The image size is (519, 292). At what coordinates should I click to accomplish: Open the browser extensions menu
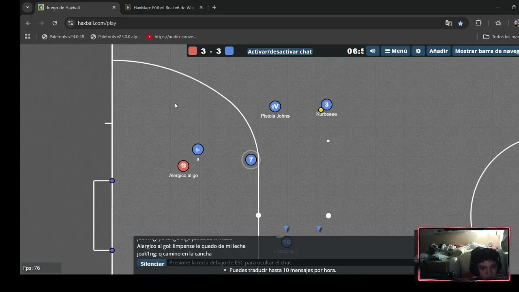[478, 23]
